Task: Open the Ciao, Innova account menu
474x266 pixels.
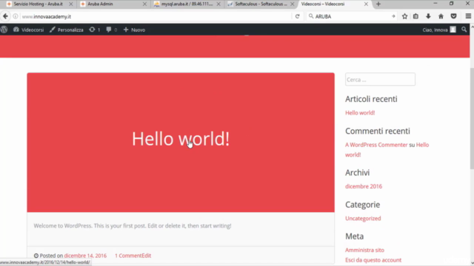Action: (439, 30)
